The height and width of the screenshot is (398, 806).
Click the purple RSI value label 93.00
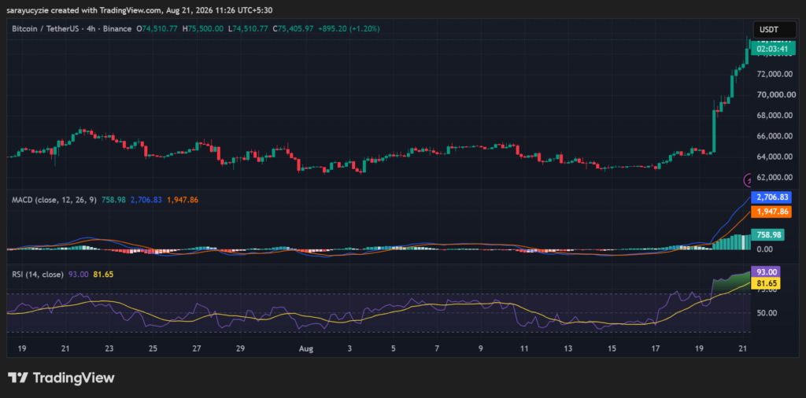766,271
